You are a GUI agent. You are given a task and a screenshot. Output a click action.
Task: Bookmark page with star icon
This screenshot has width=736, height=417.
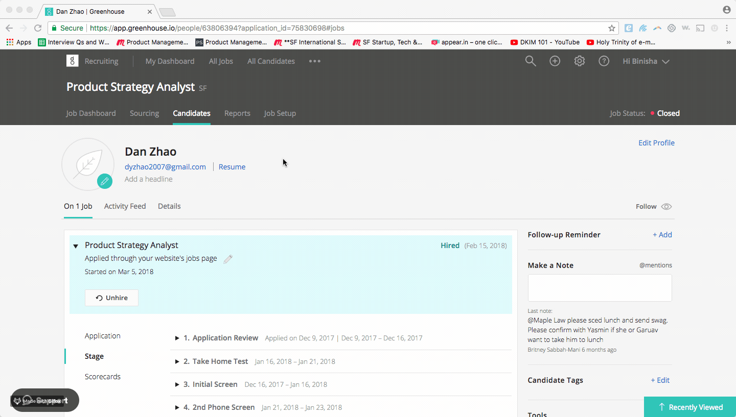[611, 28]
